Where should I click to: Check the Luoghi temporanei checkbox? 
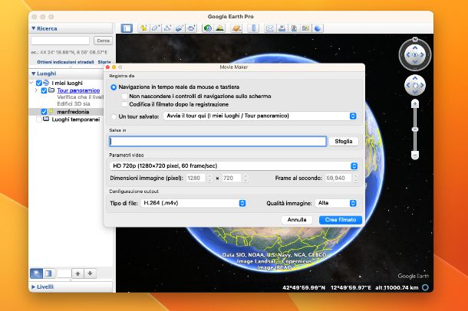coord(39,119)
